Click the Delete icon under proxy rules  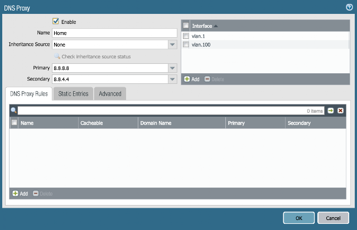(36, 193)
